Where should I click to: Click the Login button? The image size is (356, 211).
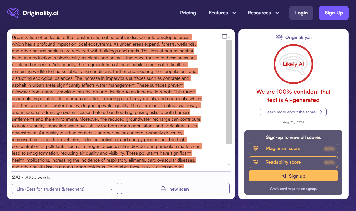[x=301, y=13]
